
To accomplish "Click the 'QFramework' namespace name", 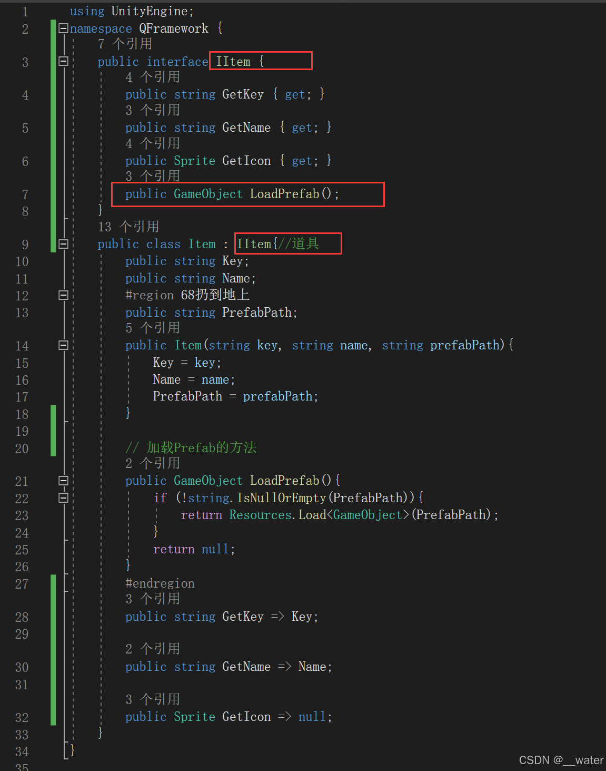I will point(174,28).
